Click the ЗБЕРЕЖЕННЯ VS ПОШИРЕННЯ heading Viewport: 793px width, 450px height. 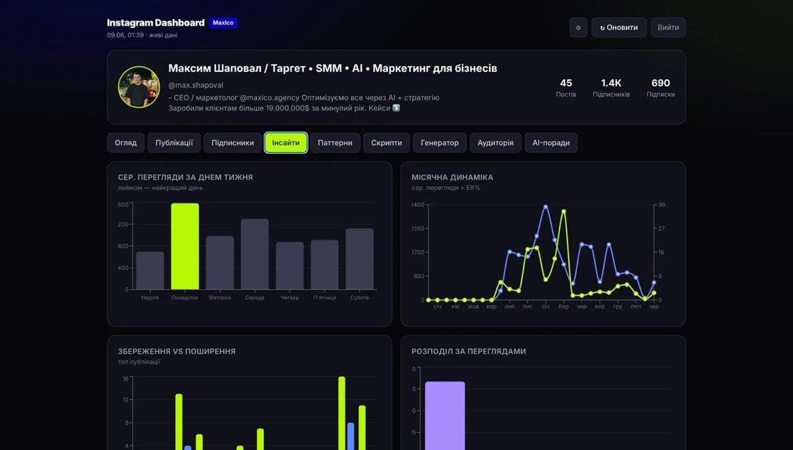pos(177,351)
